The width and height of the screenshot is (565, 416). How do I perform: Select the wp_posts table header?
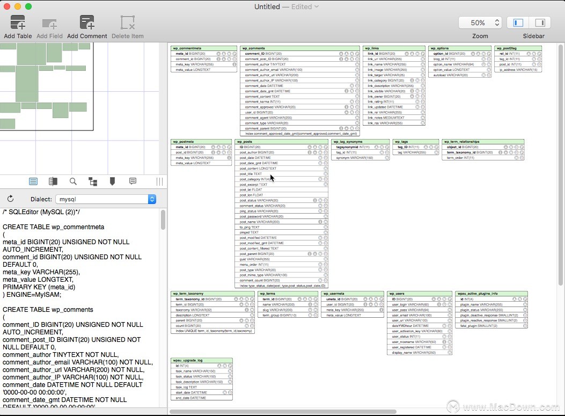282,142
